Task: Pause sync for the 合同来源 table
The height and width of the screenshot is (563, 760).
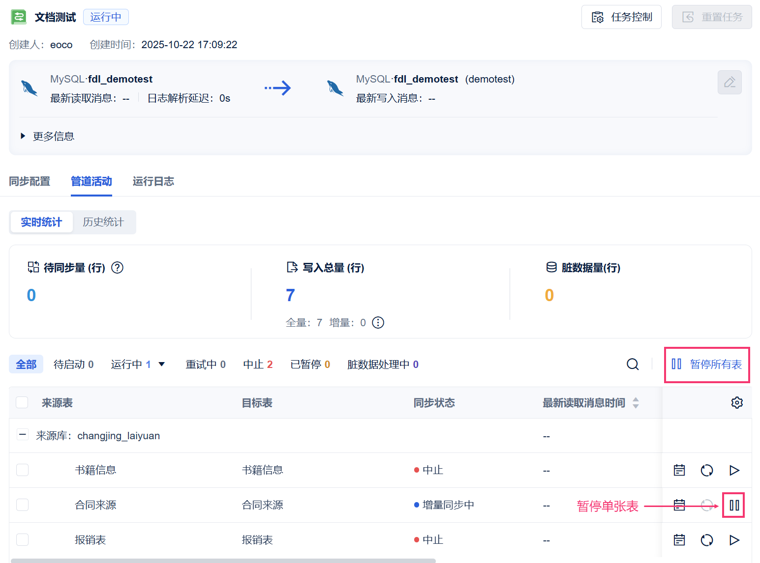Action: 734,505
